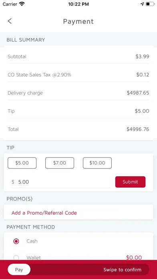Focus the custom tip amount field
This screenshot has width=157, height=279.
click(61, 182)
